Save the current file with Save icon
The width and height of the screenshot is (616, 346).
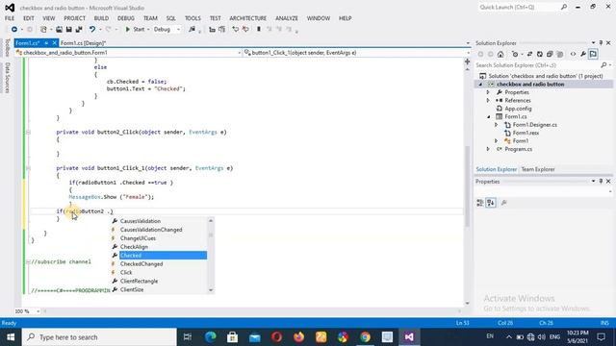point(68,30)
